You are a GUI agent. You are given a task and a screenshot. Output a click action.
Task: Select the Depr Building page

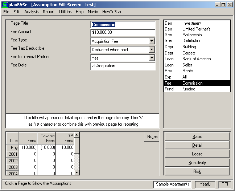[x=197, y=47]
